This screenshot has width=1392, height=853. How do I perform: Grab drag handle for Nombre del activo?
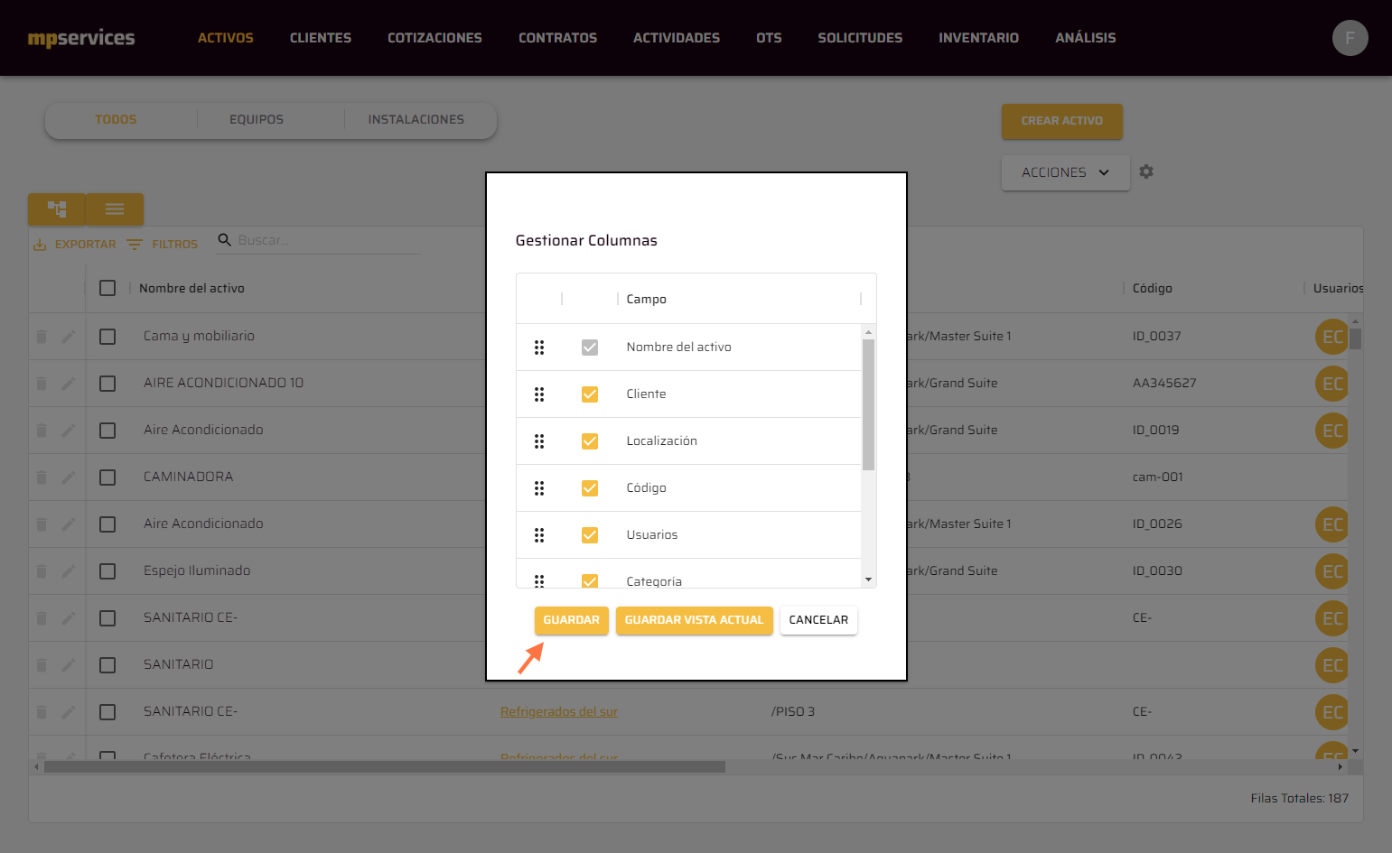pyautogui.click(x=539, y=348)
